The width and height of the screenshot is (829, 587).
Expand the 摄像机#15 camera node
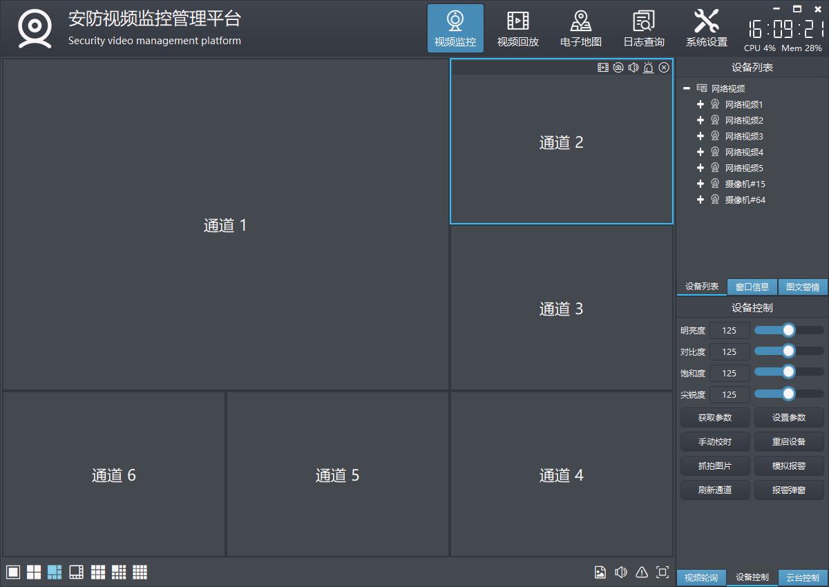point(701,184)
